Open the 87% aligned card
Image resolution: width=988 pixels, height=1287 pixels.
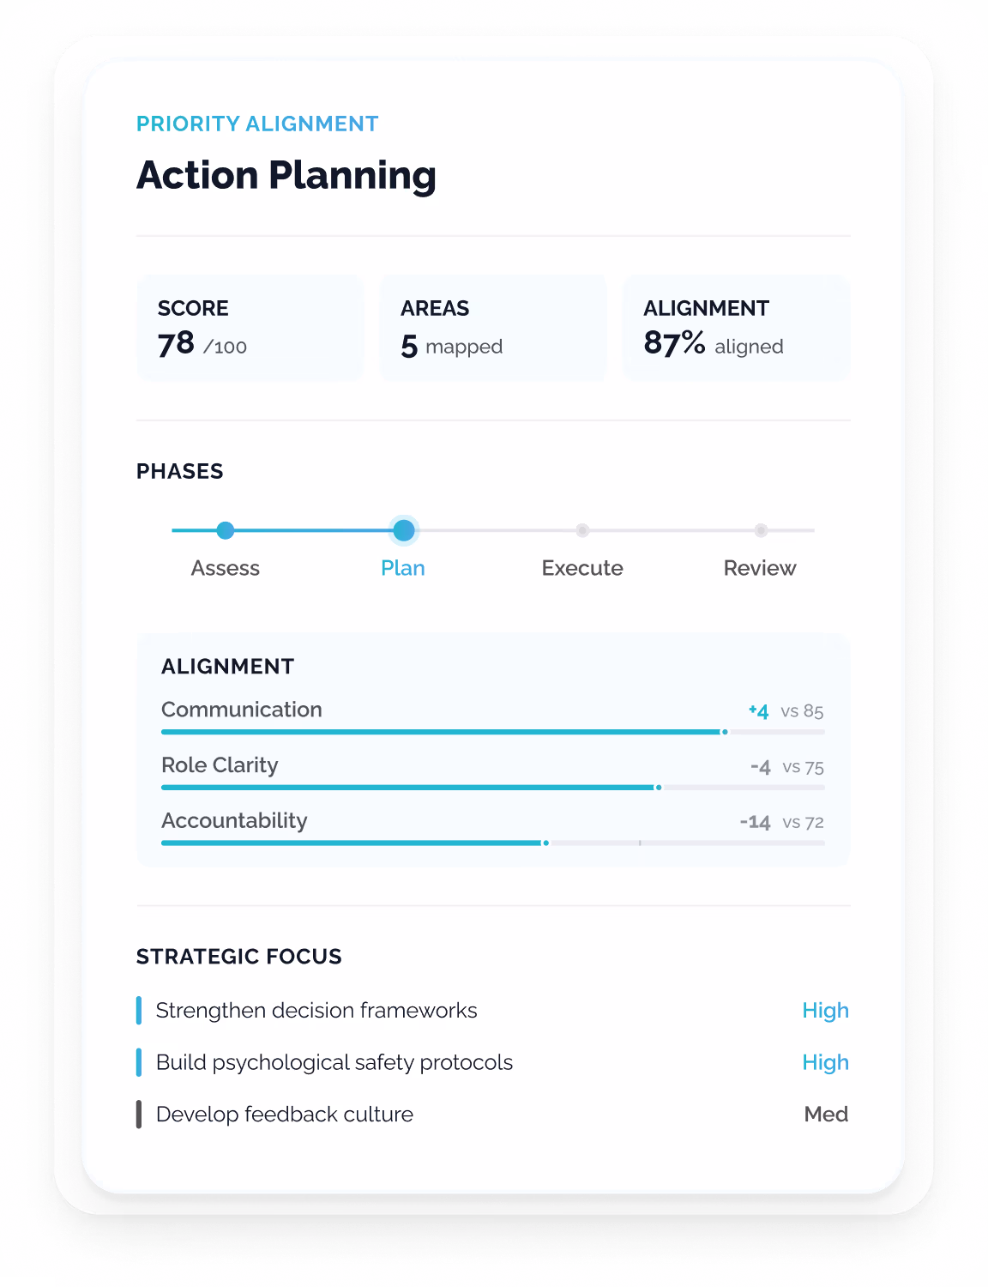737,328
